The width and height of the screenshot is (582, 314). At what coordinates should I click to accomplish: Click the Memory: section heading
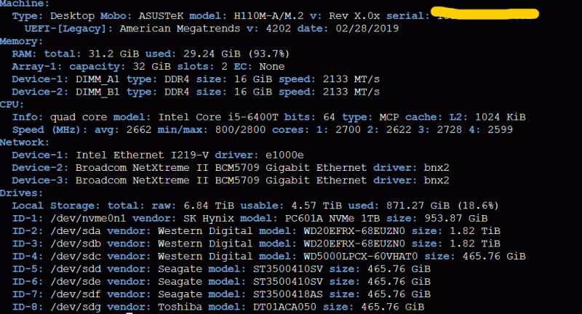click(21, 41)
